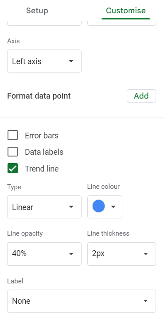Click the blue Line colour circle

coord(98,206)
